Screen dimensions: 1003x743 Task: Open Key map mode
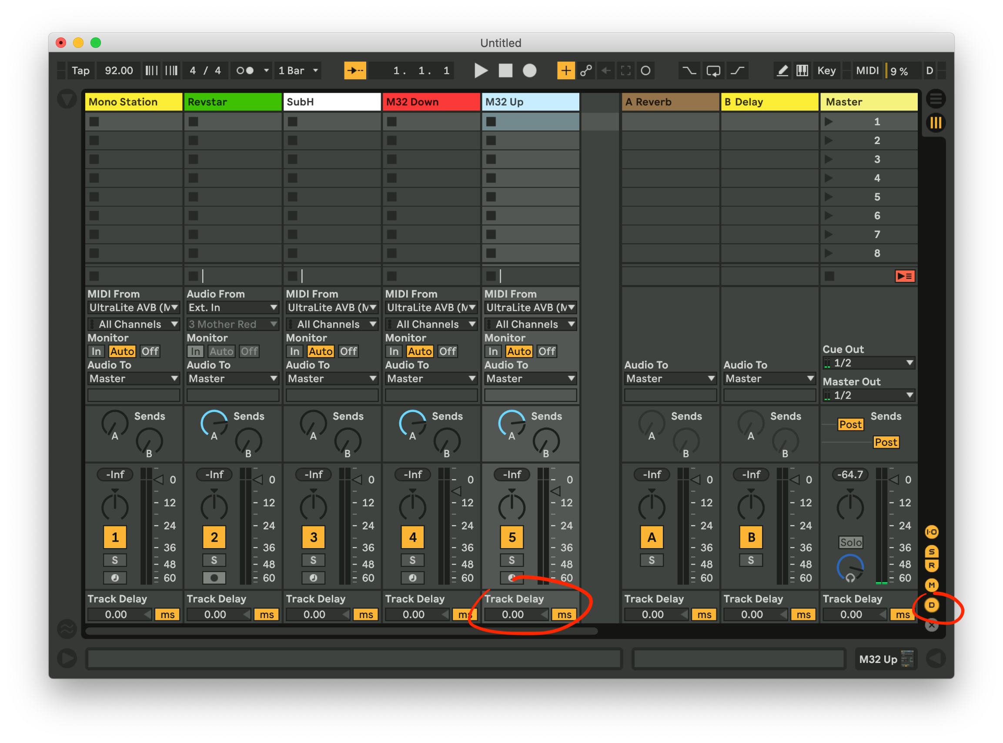(x=826, y=70)
